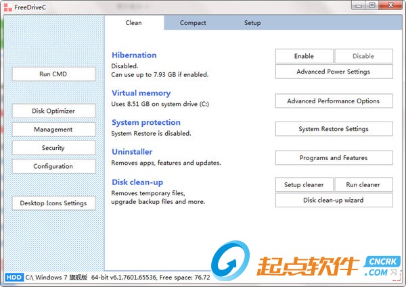The width and height of the screenshot is (406, 287).
Task: Click the status bar Free space text
Action: (185, 278)
